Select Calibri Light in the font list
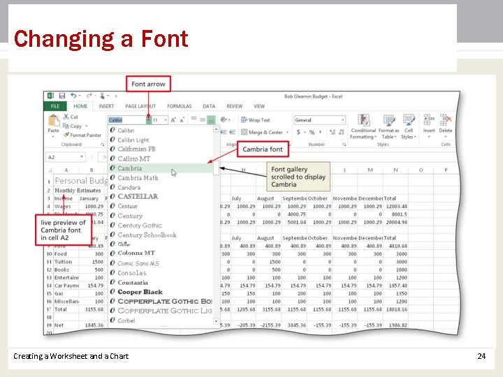 pyautogui.click(x=161, y=140)
